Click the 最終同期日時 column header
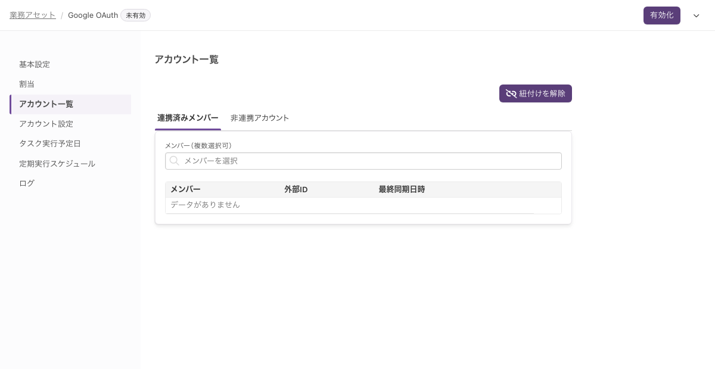Viewport: 715px width, 369px height. pyautogui.click(x=402, y=189)
